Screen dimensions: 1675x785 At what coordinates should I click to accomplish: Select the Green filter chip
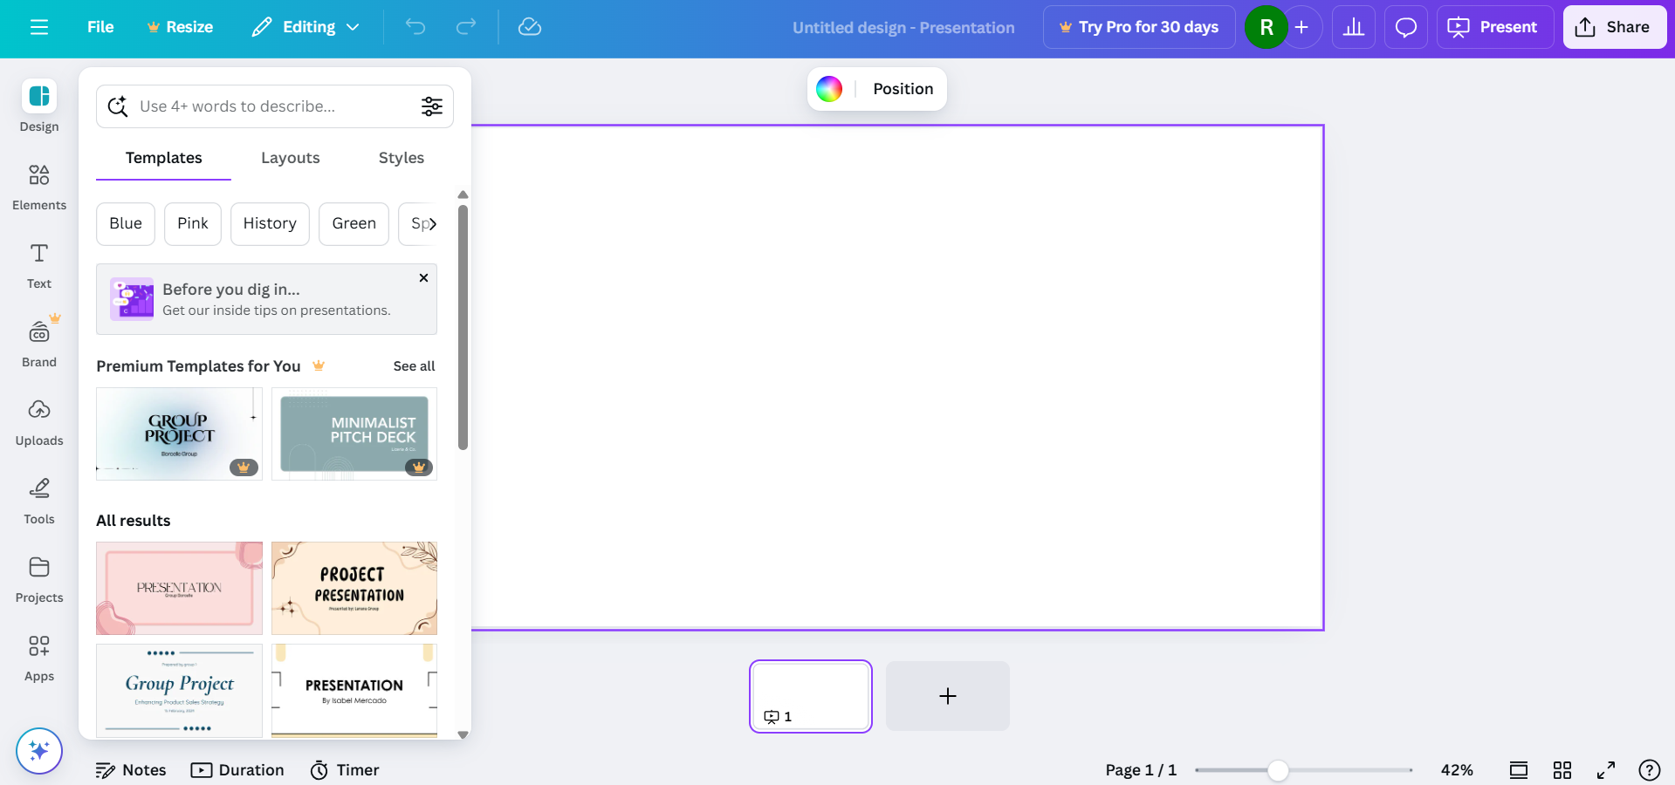pos(354,224)
